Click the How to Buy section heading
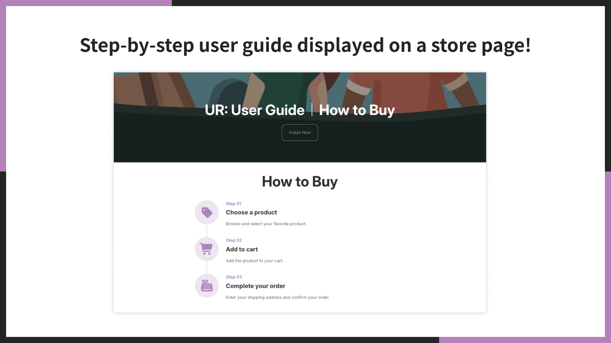Screen dimensions: 611x343 click(300, 182)
